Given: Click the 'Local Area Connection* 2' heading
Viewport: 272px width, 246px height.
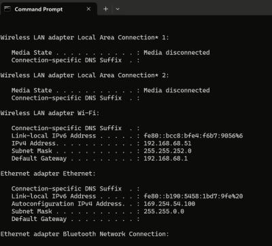Looking at the screenshot, I should 123,75.
